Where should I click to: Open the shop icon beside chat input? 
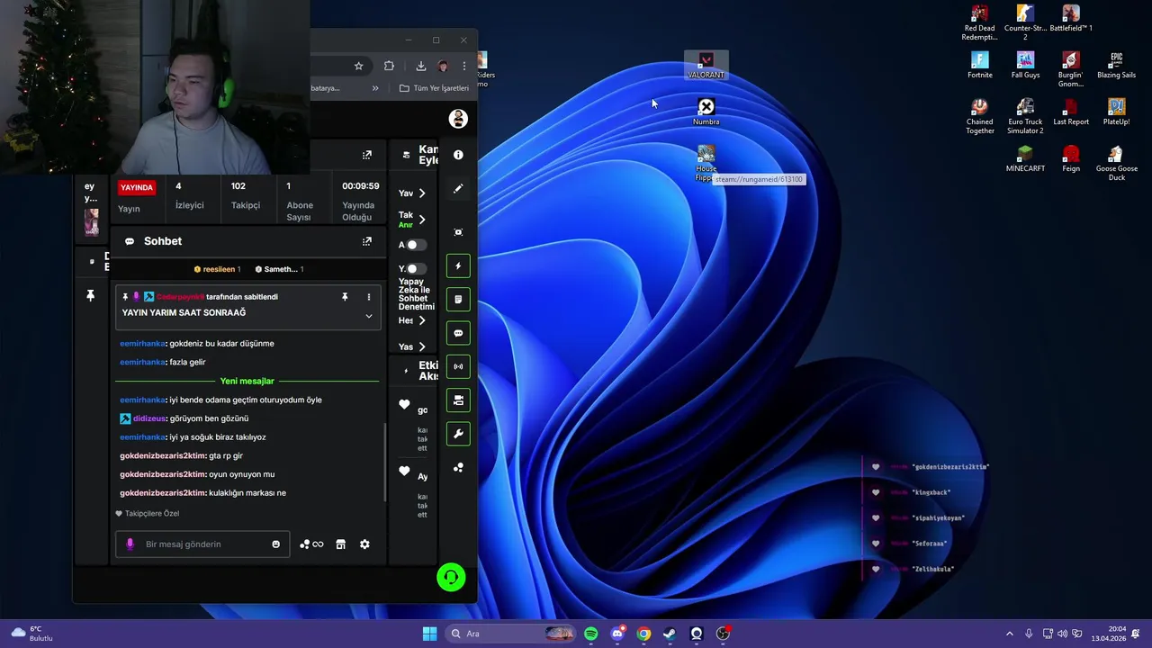click(340, 544)
